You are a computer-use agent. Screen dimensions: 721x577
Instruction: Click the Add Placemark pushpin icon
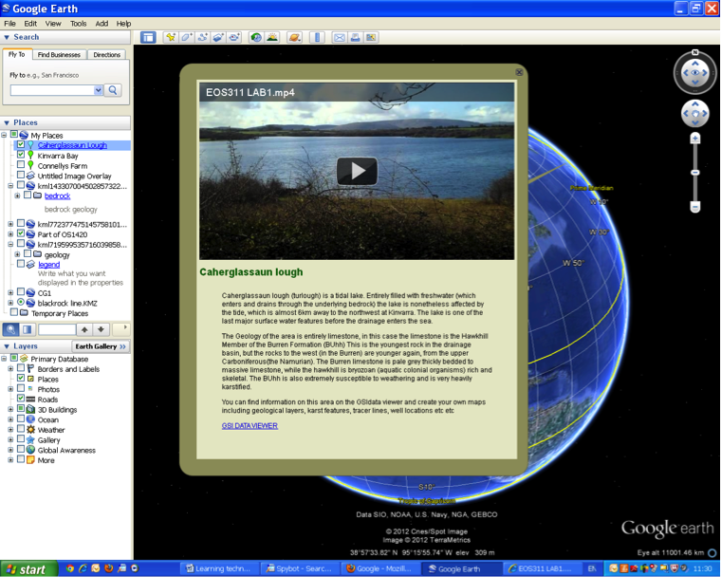170,38
